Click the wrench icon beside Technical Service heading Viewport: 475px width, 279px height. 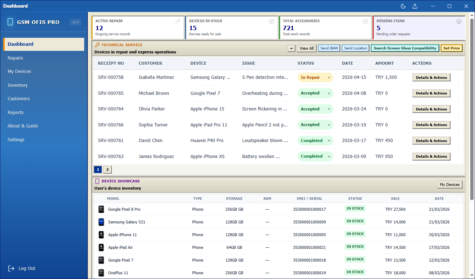97,45
